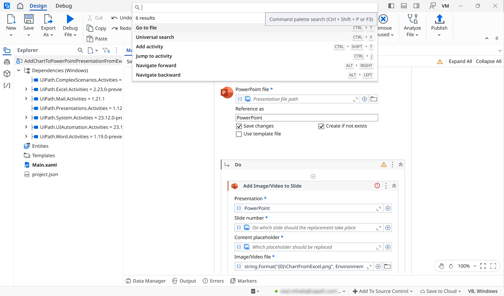Collapse the Dependencies (Windows) node

pyautogui.click(x=19, y=70)
